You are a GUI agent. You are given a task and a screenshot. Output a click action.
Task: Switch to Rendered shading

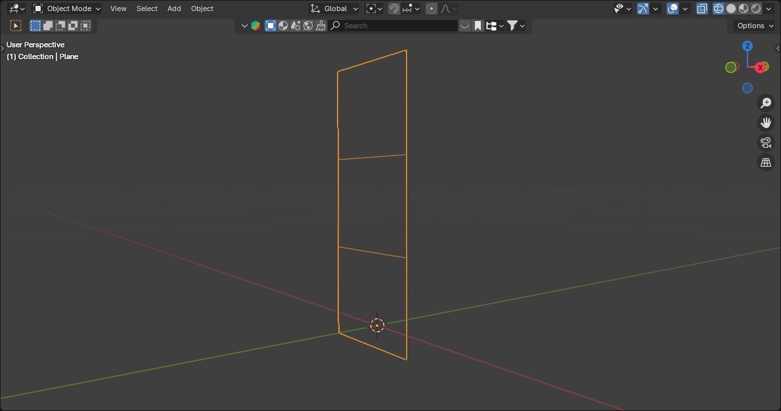point(755,9)
